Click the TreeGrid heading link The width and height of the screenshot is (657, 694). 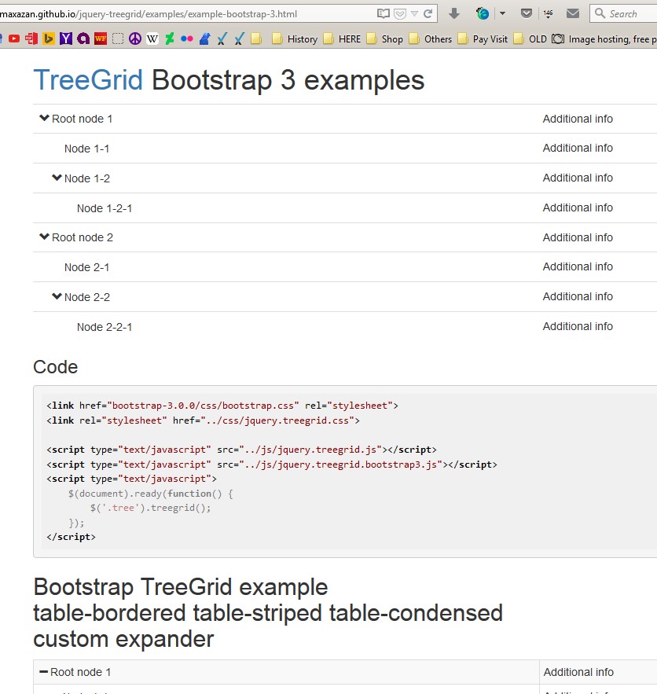tap(88, 80)
